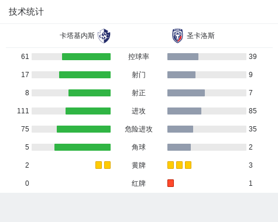Screen dimensions: 278x222
Task: Select the 危险进攻 stat label
Action: pos(139,129)
